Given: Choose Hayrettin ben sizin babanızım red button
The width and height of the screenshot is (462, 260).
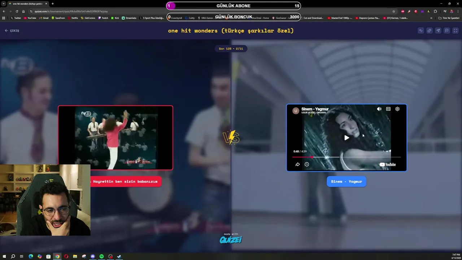Looking at the screenshot, I should point(126,182).
